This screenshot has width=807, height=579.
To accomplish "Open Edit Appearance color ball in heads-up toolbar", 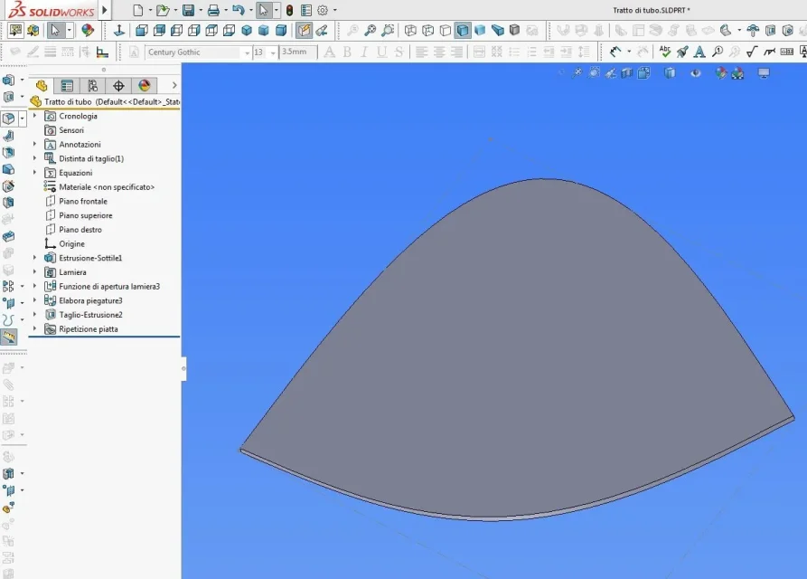I will (x=721, y=73).
